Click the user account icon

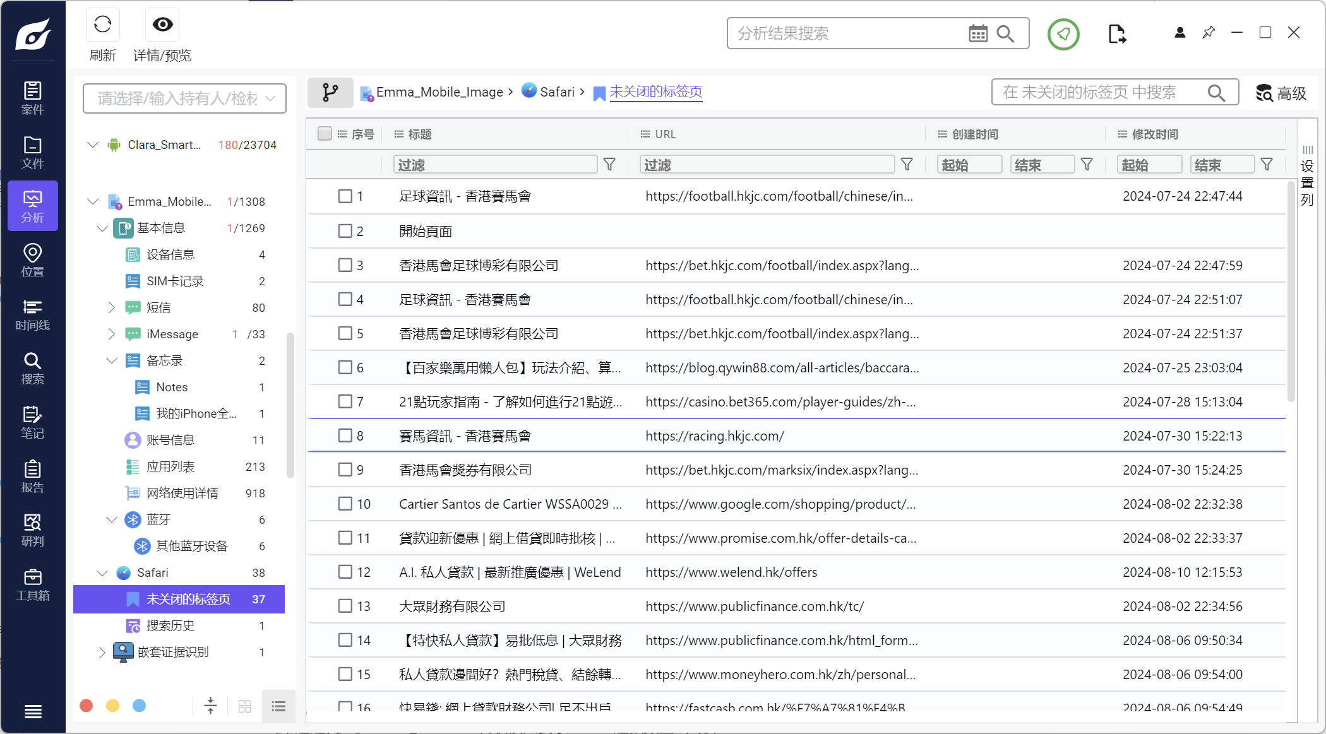[1180, 33]
